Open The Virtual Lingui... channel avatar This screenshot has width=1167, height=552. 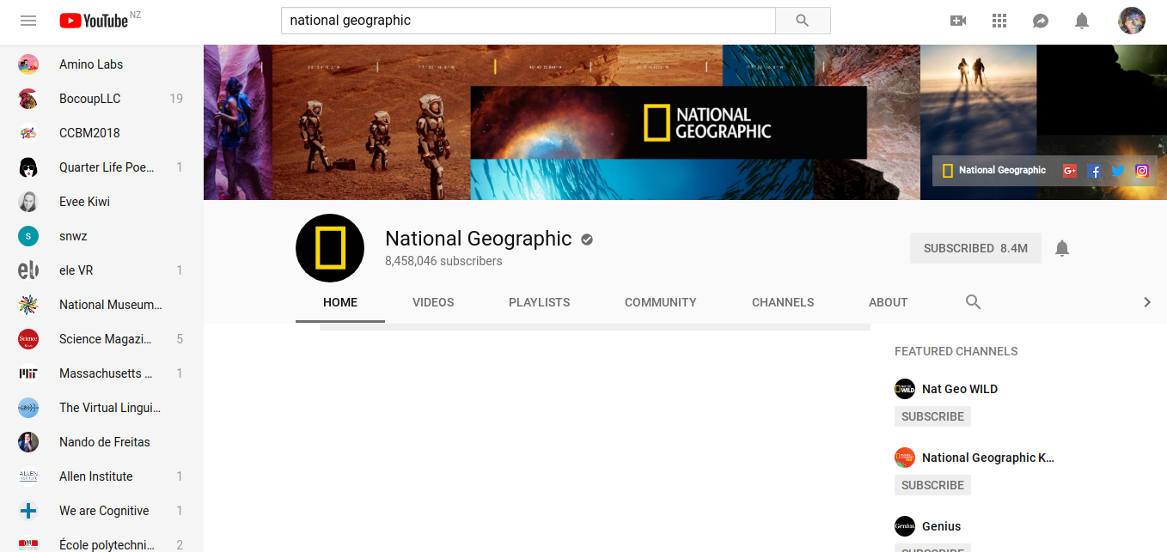(x=28, y=408)
